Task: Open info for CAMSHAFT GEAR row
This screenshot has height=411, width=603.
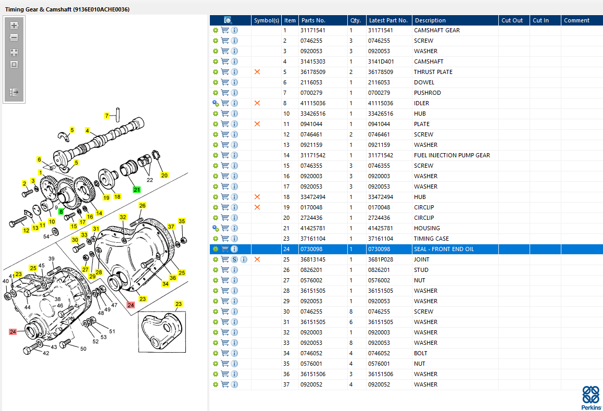Action: tap(234, 30)
